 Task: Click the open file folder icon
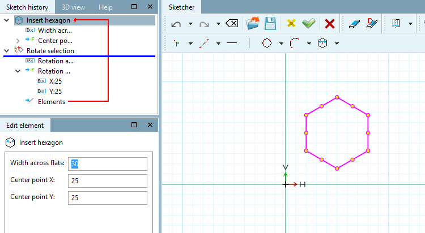click(x=252, y=24)
